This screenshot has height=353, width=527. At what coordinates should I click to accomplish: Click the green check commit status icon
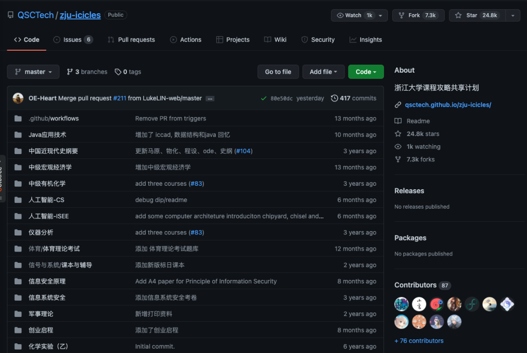coord(263,98)
